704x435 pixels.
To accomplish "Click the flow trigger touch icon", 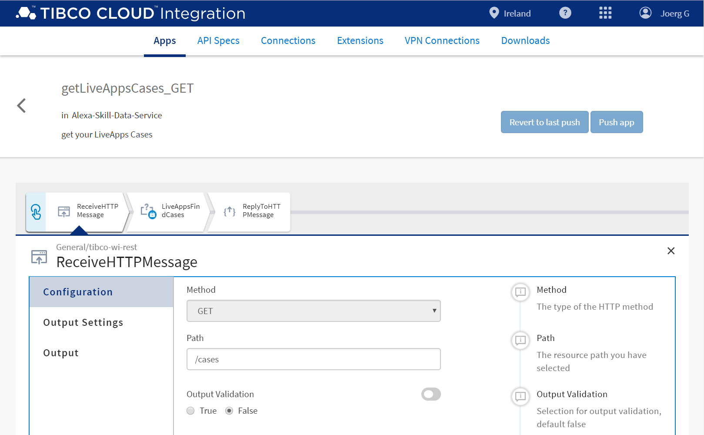I will point(36,212).
